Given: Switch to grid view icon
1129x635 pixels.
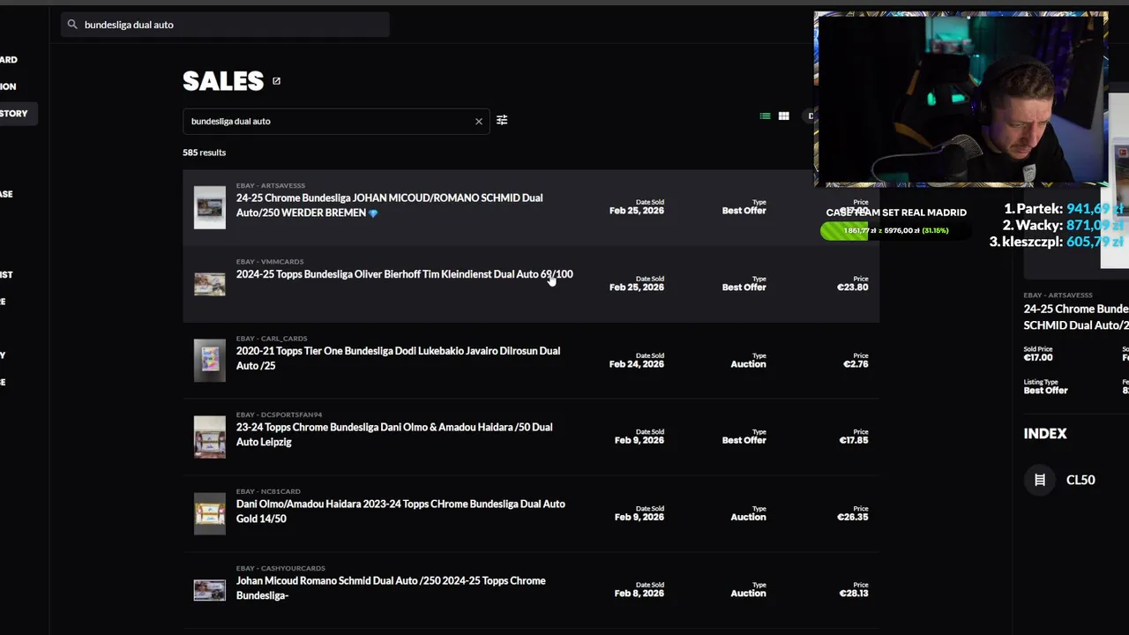Looking at the screenshot, I should coord(783,116).
